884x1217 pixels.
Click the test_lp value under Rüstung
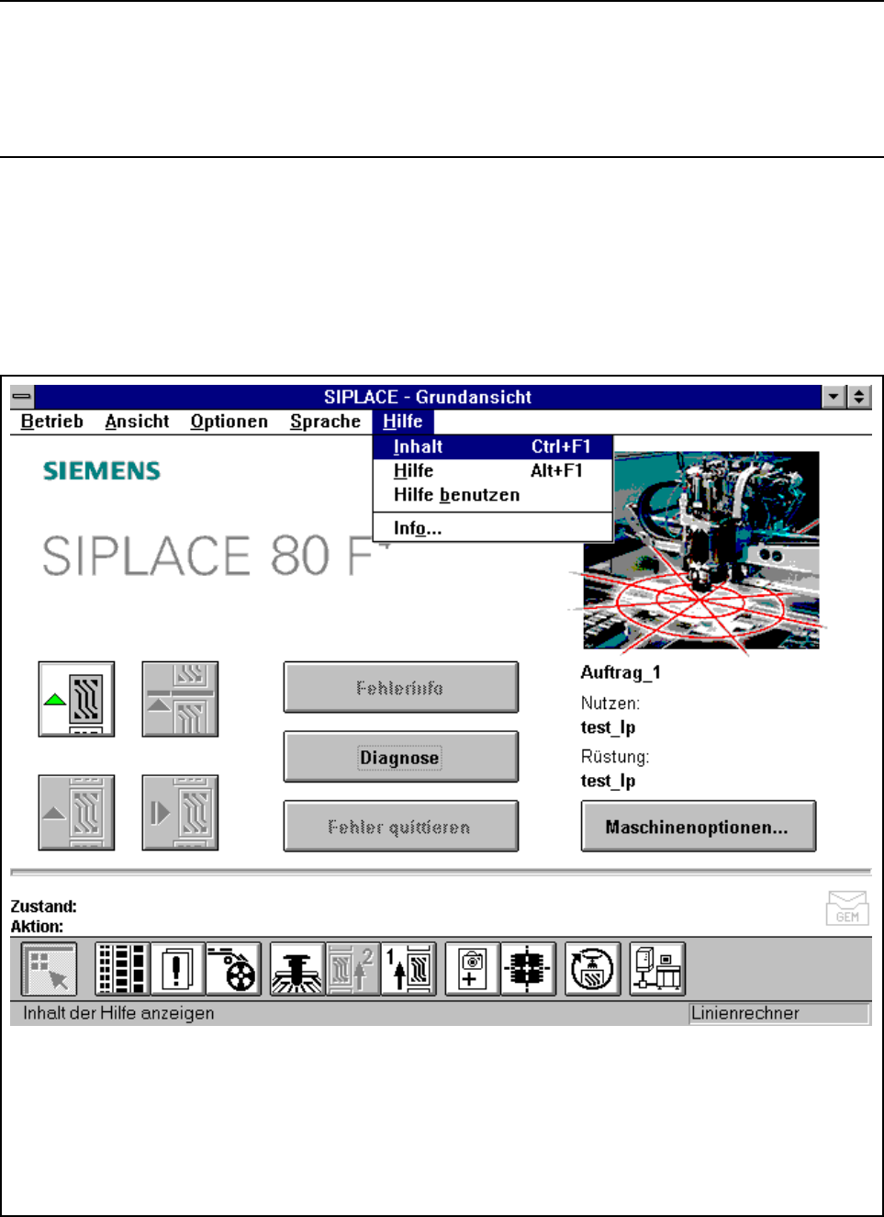608,781
